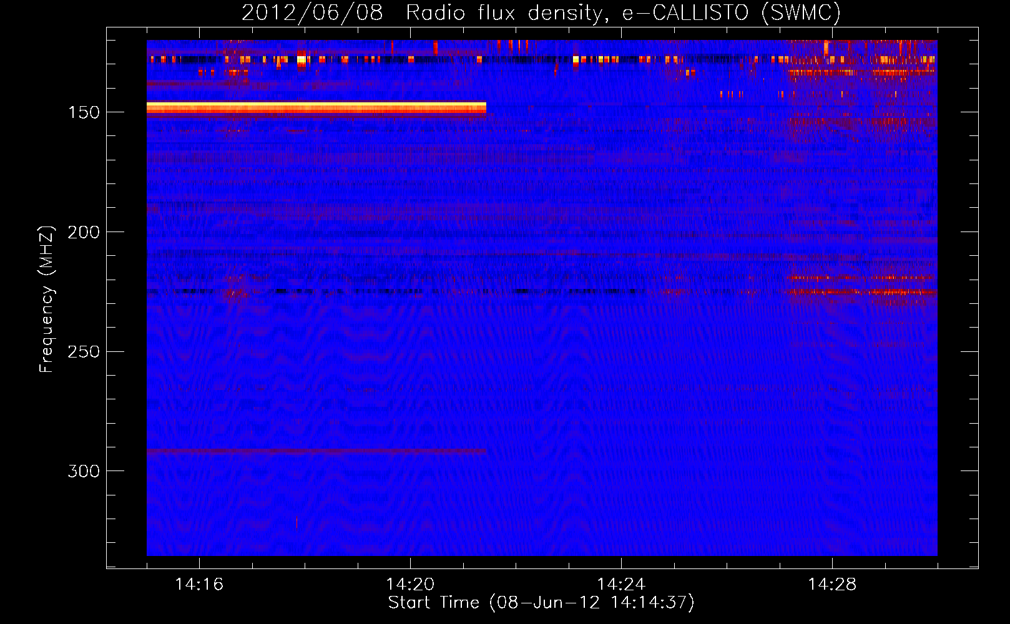Click the bright orange emission band near 150 MHz
The image size is (1010, 624).
[x=316, y=109]
